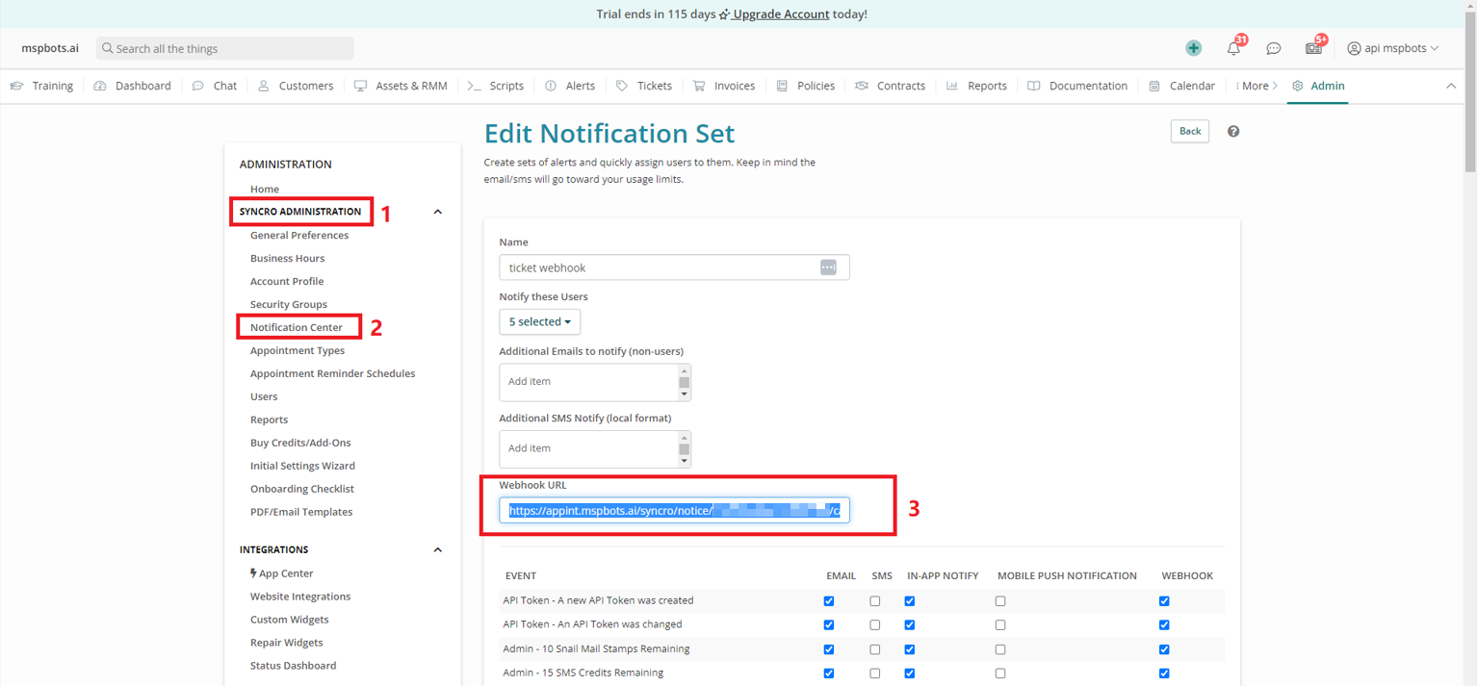Collapse the INTEGRATIONS section
Image resolution: width=1477 pixels, height=686 pixels.
pyautogui.click(x=438, y=549)
